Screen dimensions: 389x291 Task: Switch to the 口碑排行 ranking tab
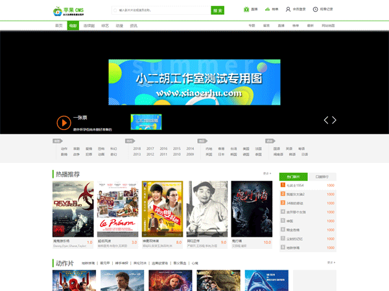click(322, 176)
